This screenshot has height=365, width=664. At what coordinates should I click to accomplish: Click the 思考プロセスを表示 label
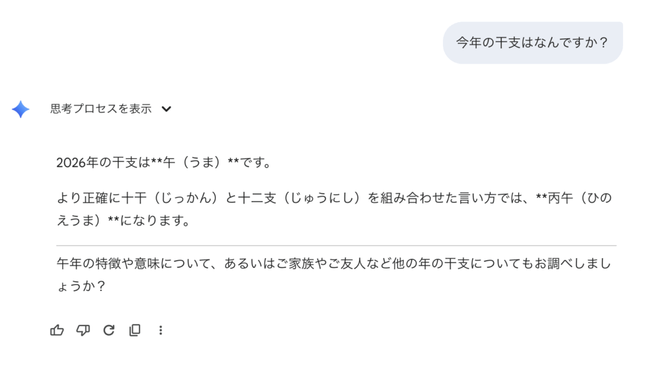pyautogui.click(x=101, y=109)
